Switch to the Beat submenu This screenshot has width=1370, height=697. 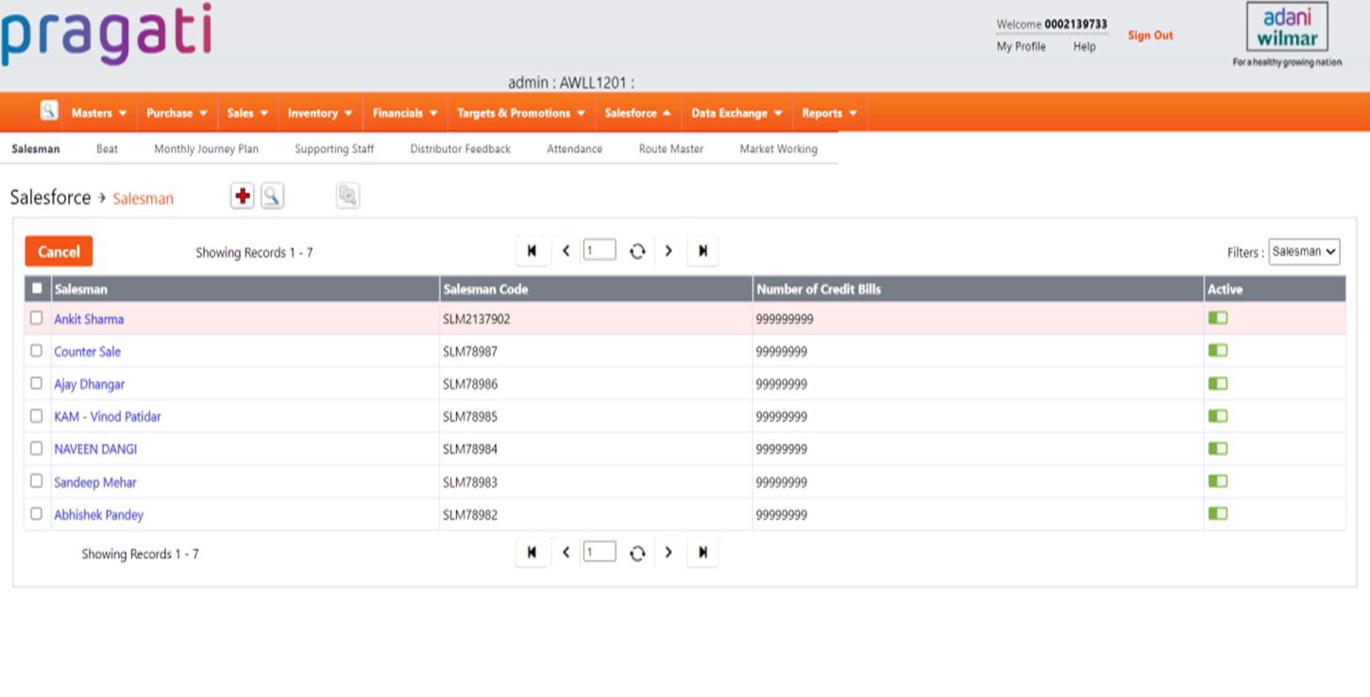pos(108,148)
